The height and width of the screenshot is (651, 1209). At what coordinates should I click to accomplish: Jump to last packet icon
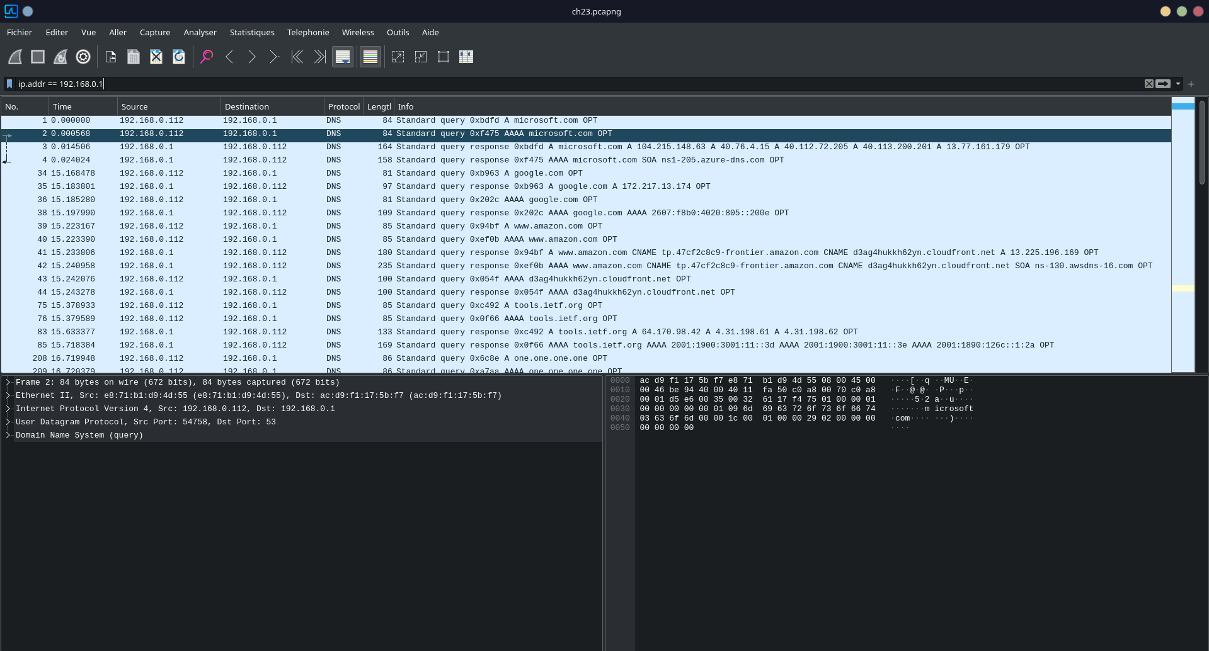(x=320, y=57)
